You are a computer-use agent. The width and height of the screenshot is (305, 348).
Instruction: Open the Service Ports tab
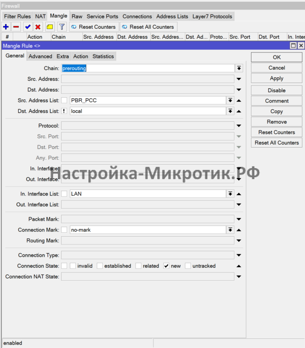coord(102,17)
